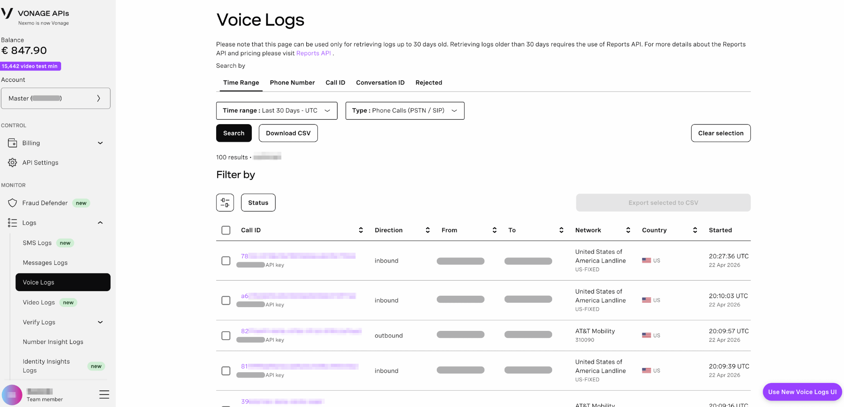Click US flag in 20:27:36 row
This screenshot has width=844, height=407.
[x=646, y=260]
